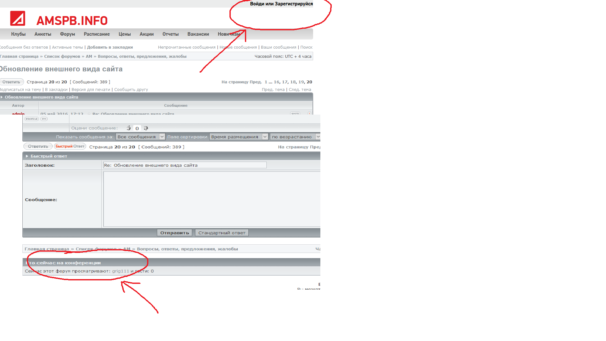Click the "Войди или Зарегистрируйся" link
Image resolution: width=606 pixels, height=341 pixels.
281,4
